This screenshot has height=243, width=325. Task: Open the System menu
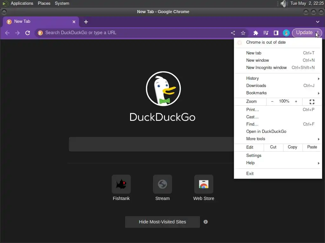(x=62, y=3)
